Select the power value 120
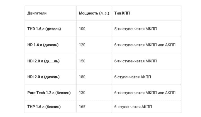Viewport: 201px width, 117px height. coord(82,45)
